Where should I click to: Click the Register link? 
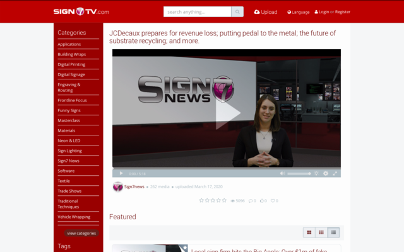342,12
